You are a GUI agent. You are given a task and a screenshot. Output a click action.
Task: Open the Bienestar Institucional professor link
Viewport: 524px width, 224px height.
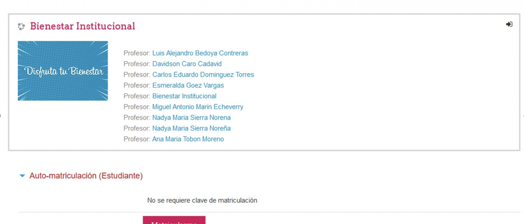[185, 96]
